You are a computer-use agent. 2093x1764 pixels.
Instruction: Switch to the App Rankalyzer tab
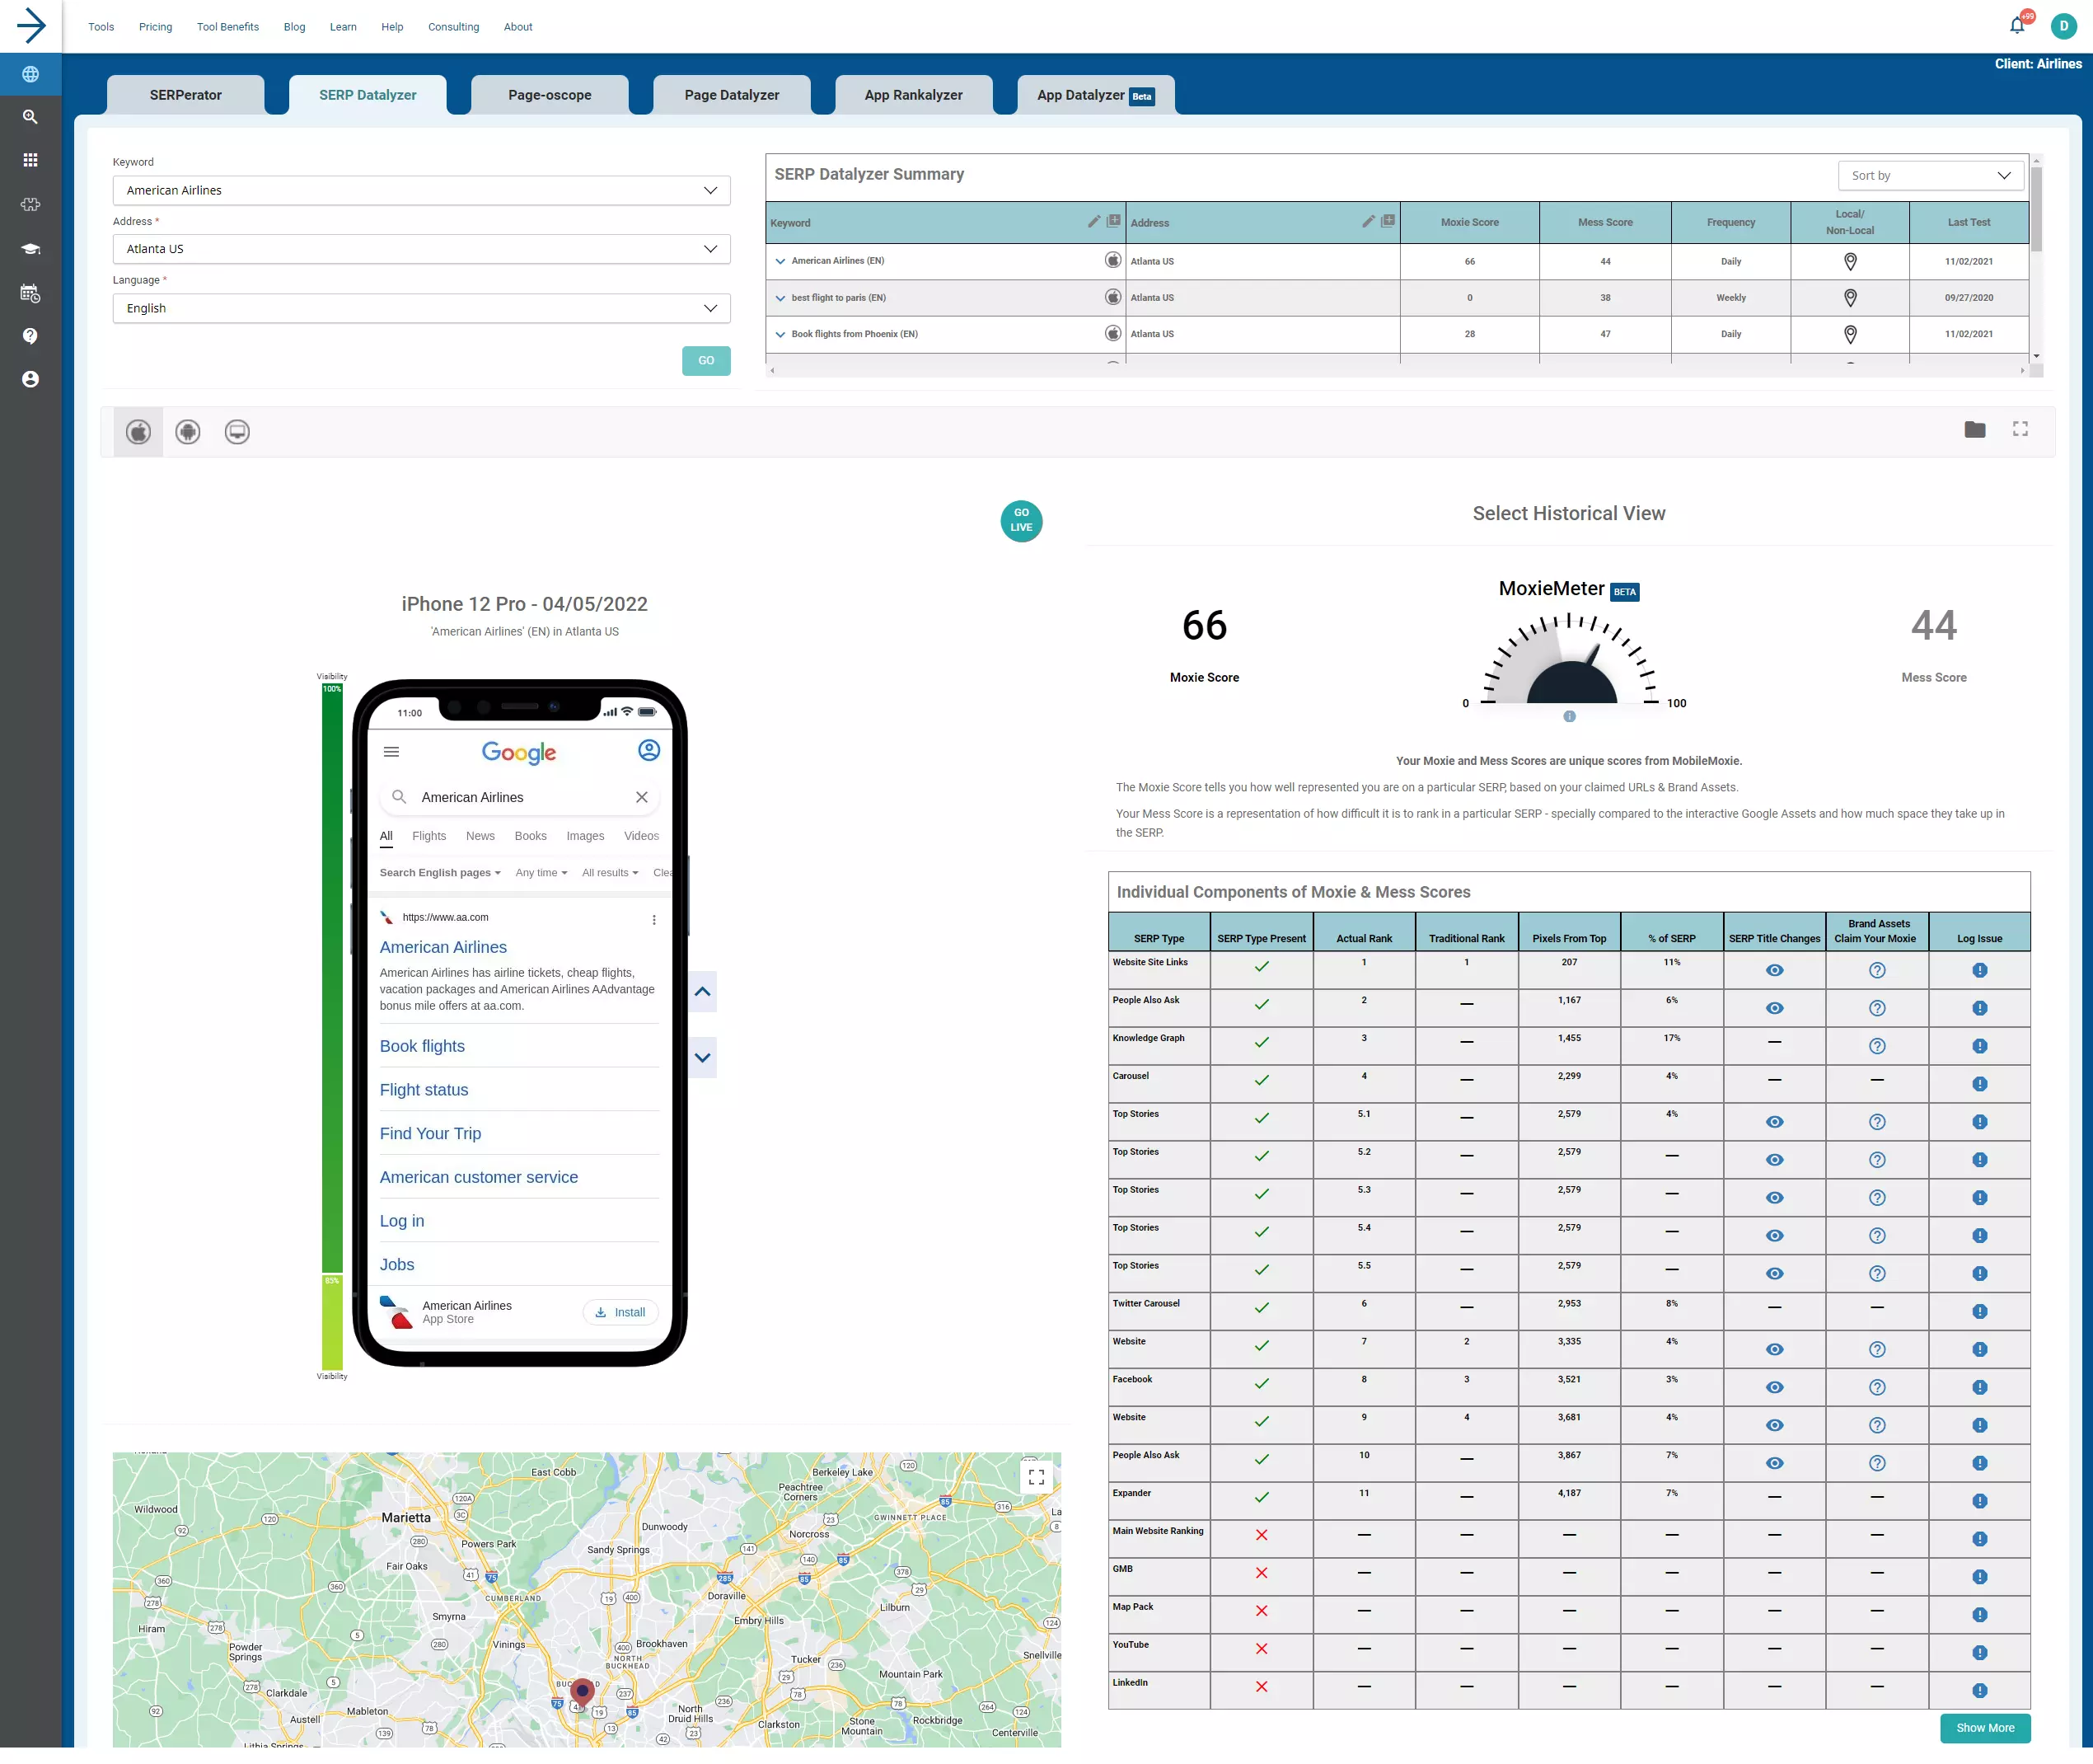coord(914,95)
